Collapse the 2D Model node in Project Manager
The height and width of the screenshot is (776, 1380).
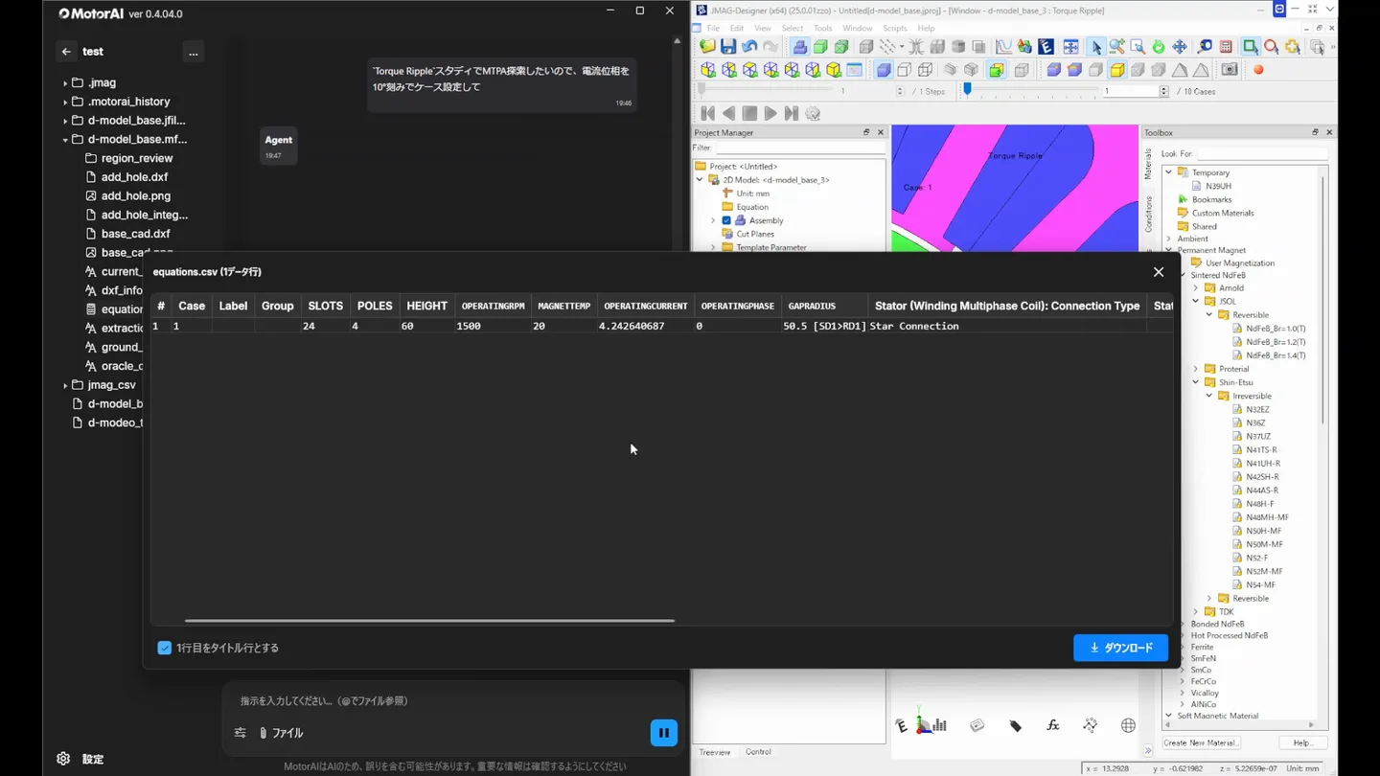(700, 180)
